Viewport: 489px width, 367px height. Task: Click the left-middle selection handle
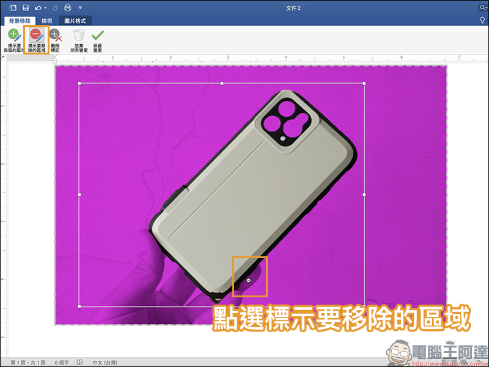pyautogui.click(x=79, y=195)
